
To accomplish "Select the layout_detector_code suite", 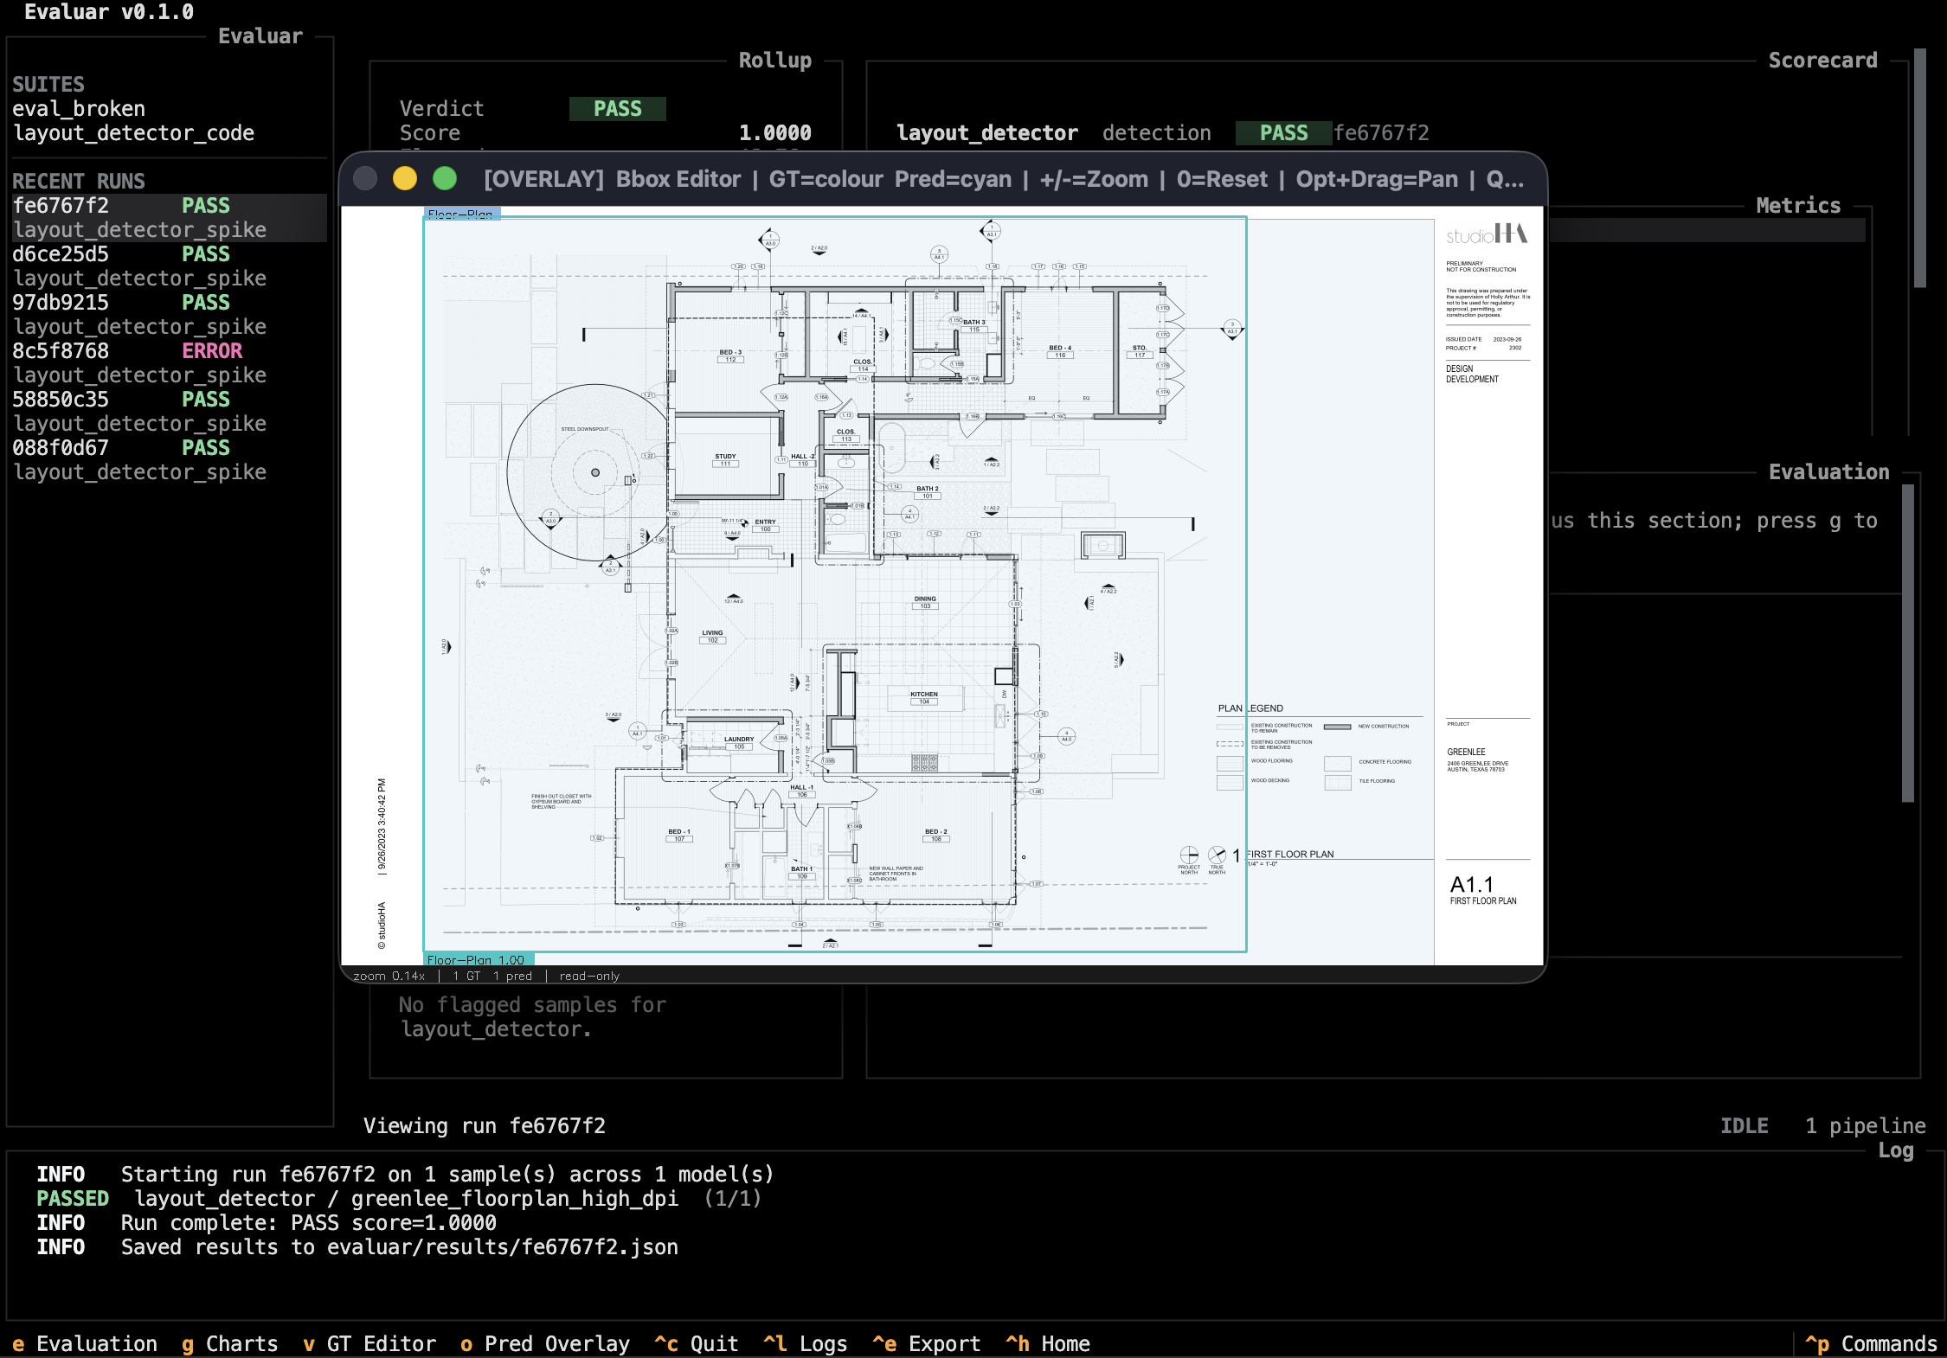I will pos(133,133).
